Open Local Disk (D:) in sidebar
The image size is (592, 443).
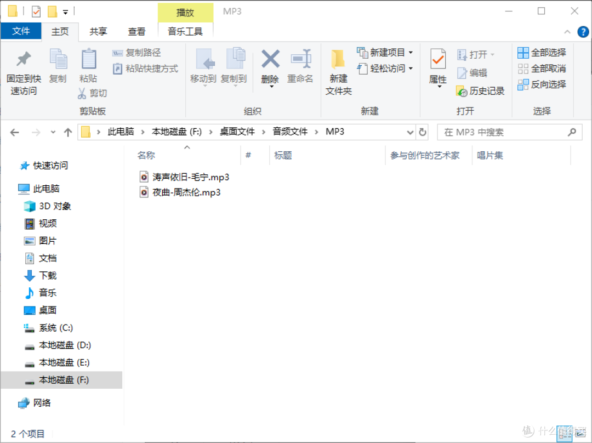point(58,345)
